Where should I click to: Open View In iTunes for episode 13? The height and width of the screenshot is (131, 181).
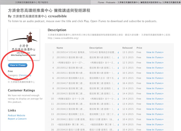[155, 114]
